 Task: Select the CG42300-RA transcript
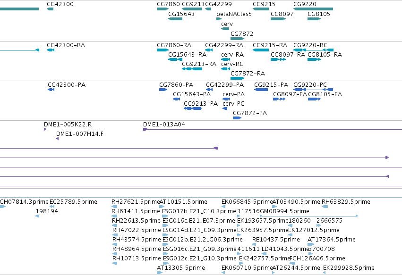[51, 50]
